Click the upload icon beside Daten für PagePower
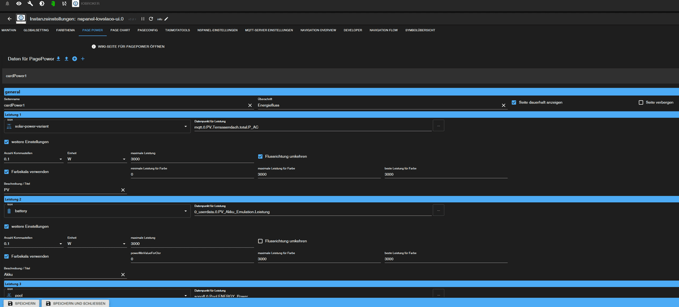679x307 pixels. pyautogui.click(x=66, y=59)
